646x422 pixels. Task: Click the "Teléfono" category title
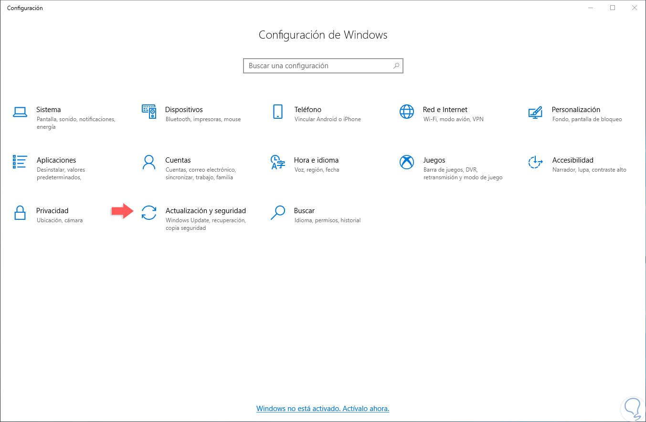[308, 110]
